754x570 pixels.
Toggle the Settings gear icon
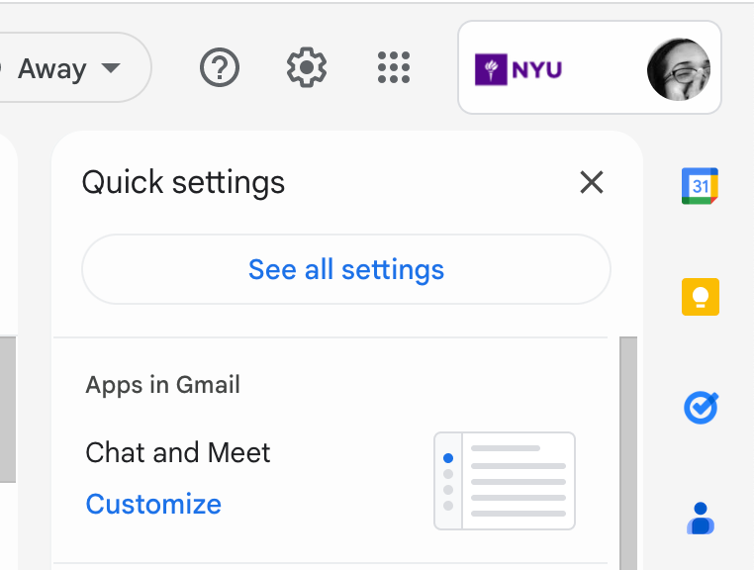307,68
